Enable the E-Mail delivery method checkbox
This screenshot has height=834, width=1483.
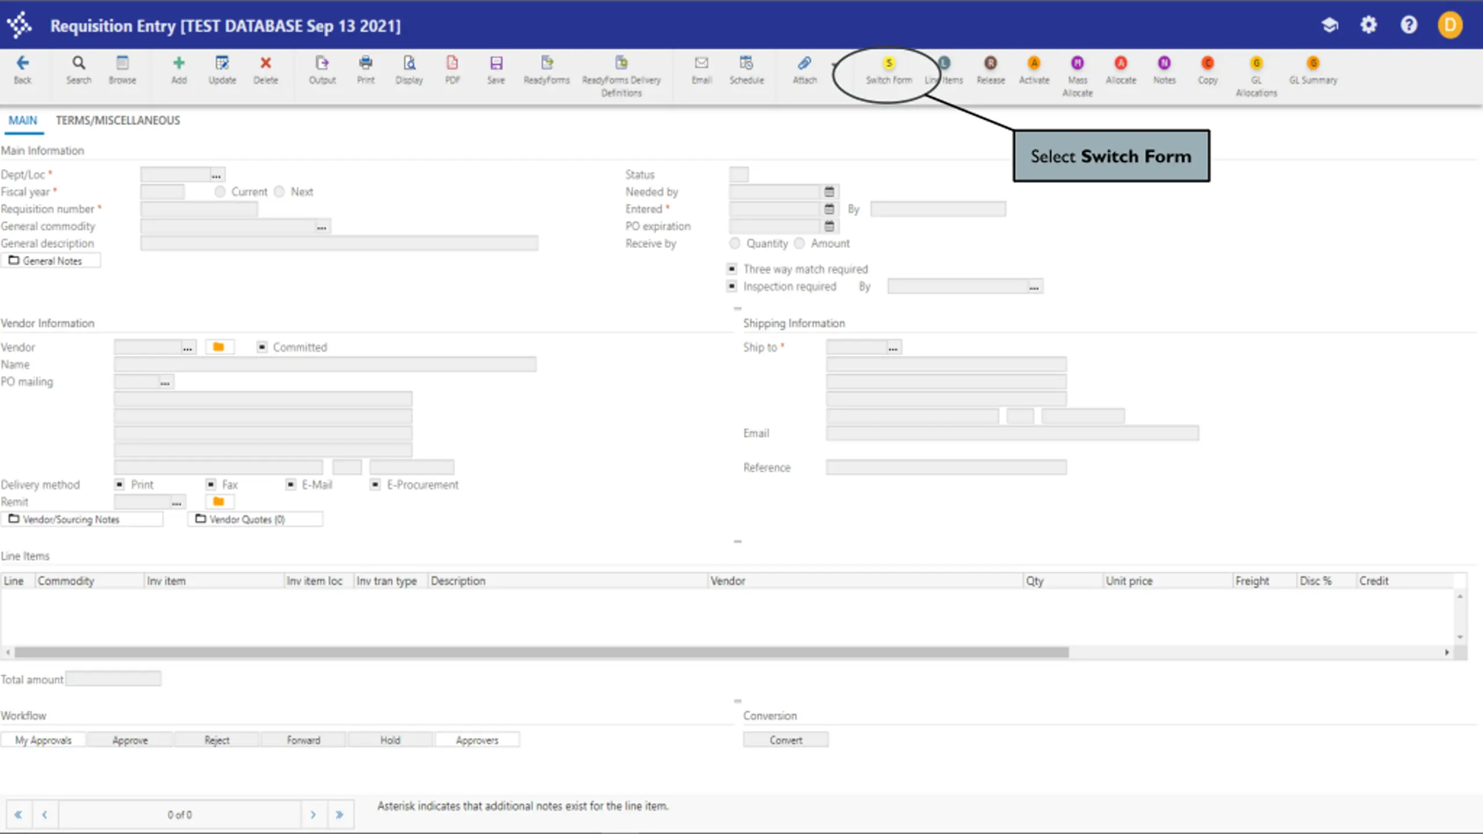pyautogui.click(x=291, y=484)
